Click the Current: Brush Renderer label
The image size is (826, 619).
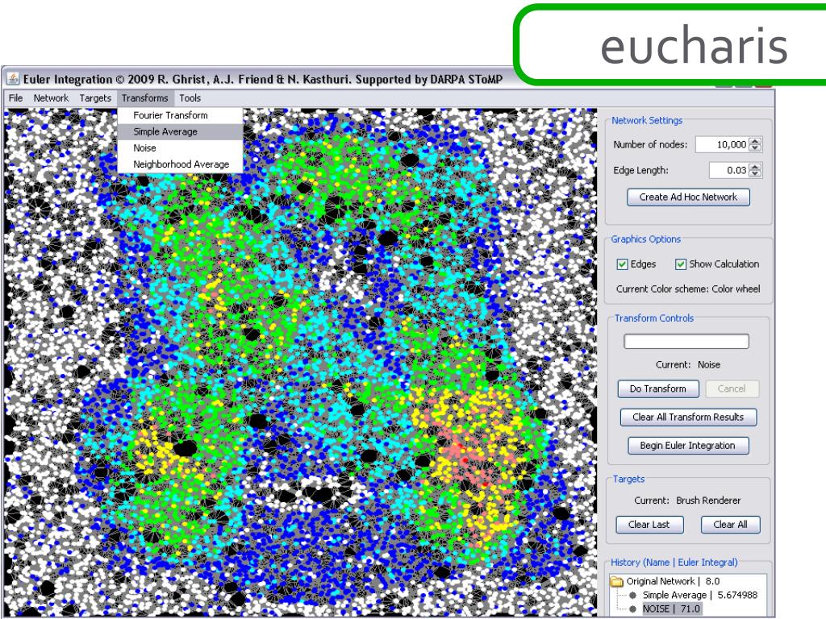coord(687,501)
